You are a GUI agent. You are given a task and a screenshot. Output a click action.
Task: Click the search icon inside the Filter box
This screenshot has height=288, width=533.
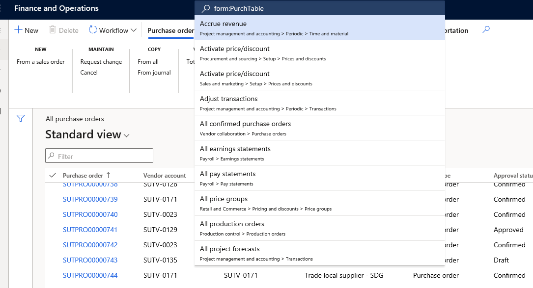point(51,155)
